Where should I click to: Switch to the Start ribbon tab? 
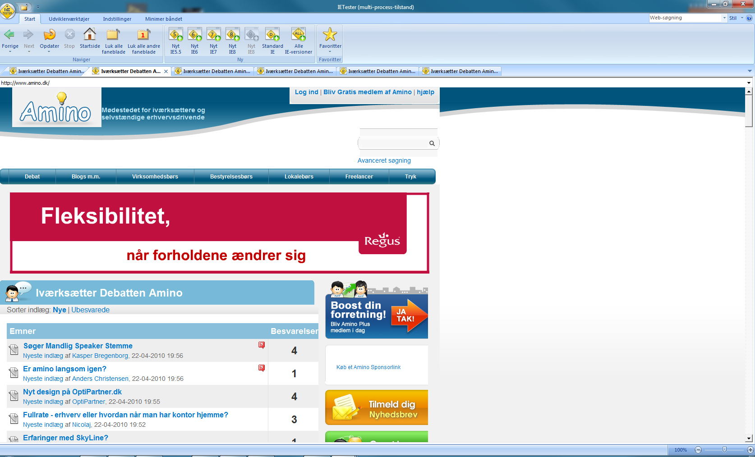click(30, 19)
